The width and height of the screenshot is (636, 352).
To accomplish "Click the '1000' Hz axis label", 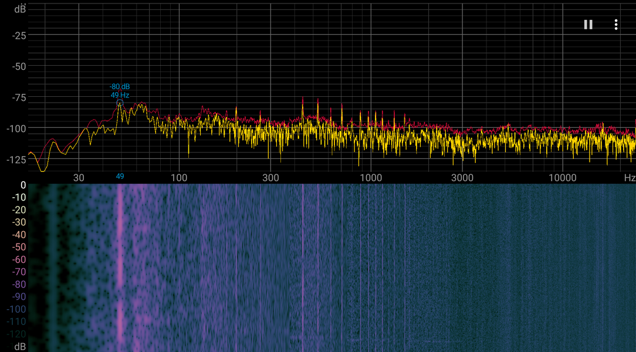I will pyautogui.click(x=371, y=178).
